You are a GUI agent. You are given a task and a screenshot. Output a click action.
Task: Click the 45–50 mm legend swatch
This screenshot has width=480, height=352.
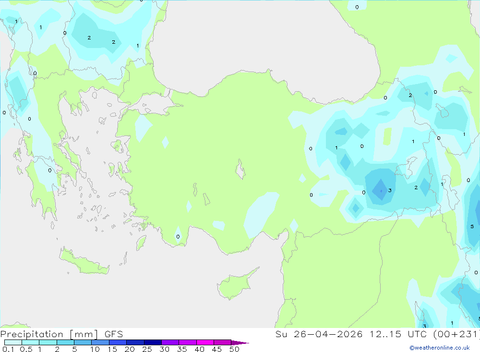pyautogui.click(x=223, y=342)
